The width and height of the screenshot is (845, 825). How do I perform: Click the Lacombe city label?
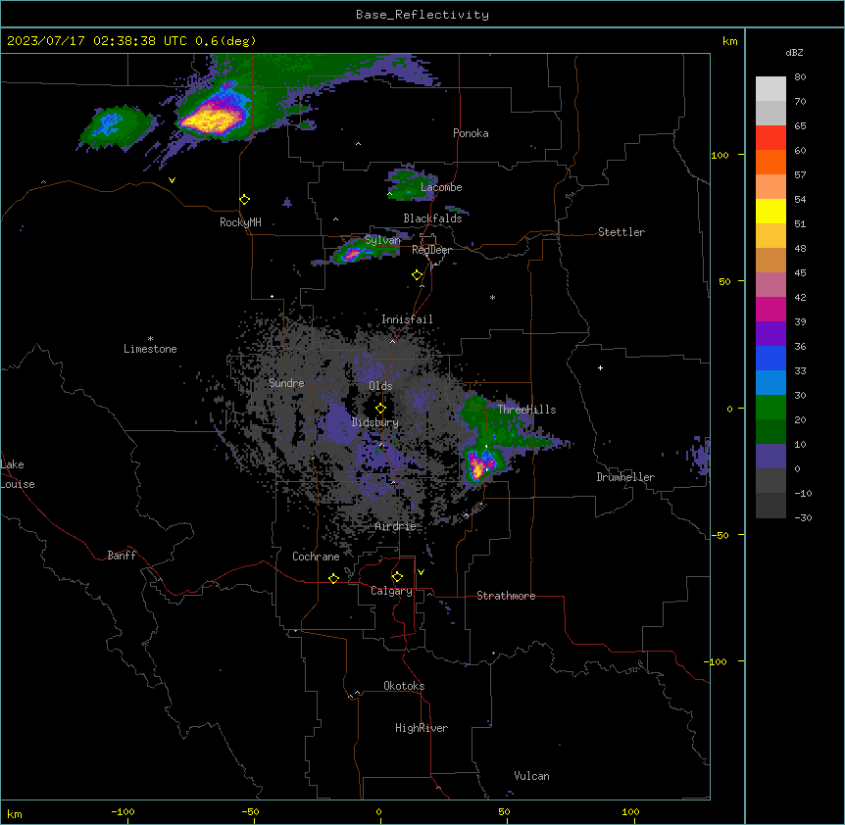click(x=441, y=187)
